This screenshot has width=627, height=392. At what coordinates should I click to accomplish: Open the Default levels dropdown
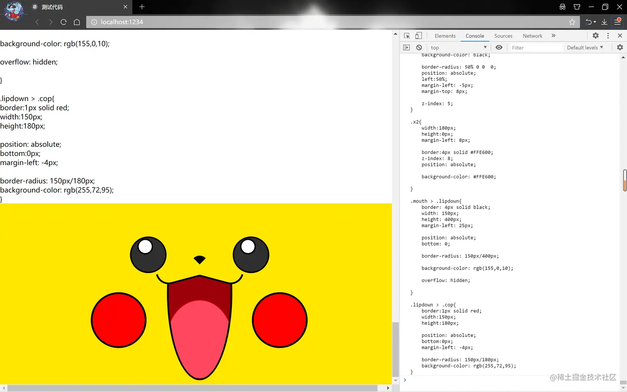coord(585,48)
